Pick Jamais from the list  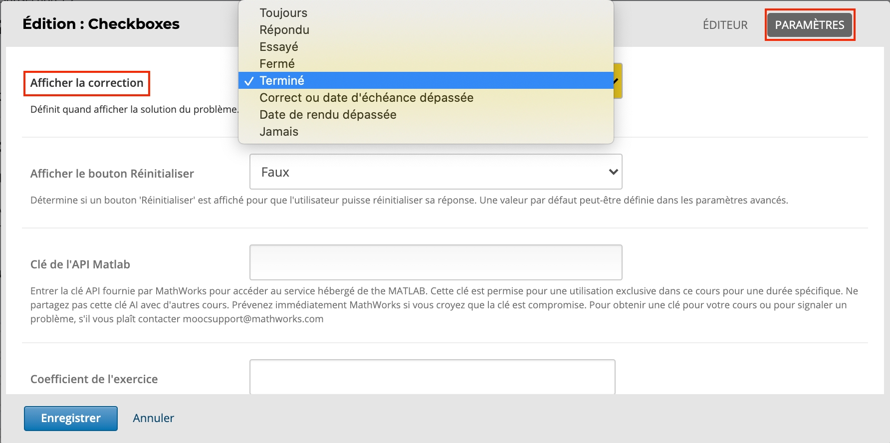click(x=279, y=132)
